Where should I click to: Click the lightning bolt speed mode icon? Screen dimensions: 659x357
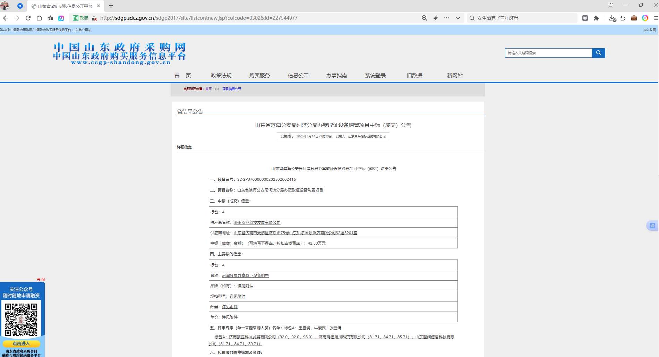[436, 18]
